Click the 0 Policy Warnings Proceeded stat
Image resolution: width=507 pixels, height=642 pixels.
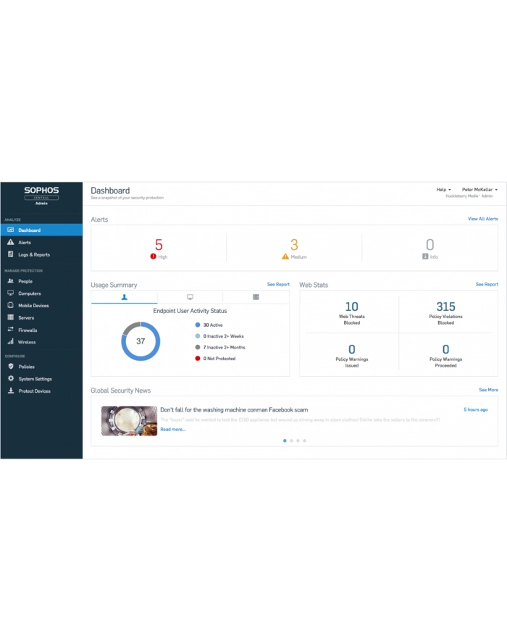click(x=445, y=356)
